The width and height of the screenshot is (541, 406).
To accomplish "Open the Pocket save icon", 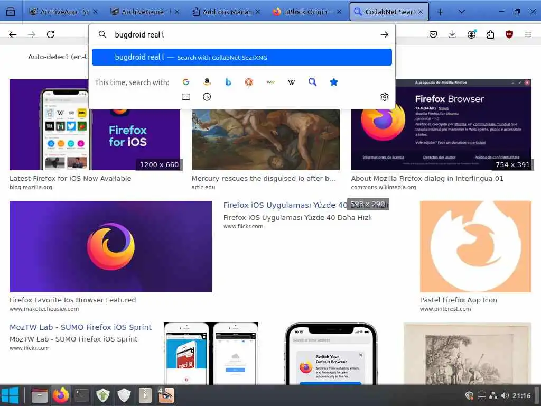I will pos(433,34).
